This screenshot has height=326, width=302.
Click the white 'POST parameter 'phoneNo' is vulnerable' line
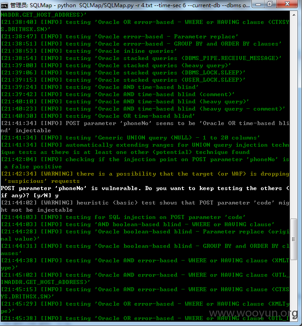coord(145,192)
